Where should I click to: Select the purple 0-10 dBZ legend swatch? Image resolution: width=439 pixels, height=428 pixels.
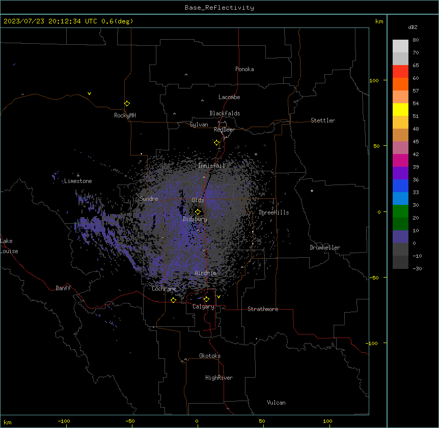[x=400, y=237]
